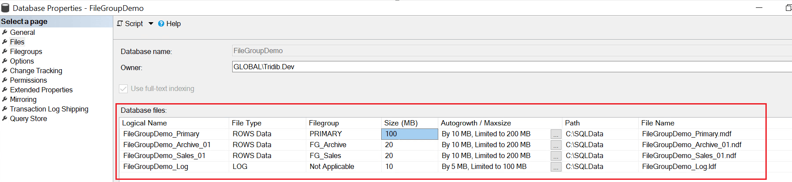The height and width of the screenshot is (182, 792).
Task: Open autogrowth settings for FileGroupDemo_Log
Action: point(556,167)
